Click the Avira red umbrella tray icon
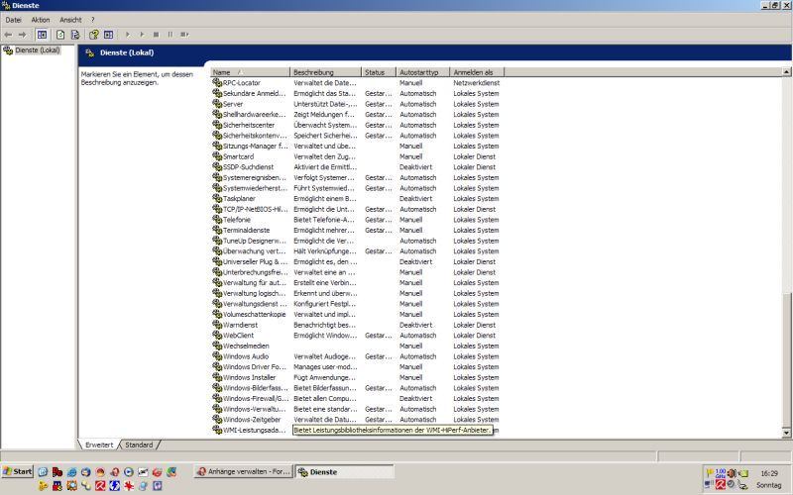The height and width of the screenshot is (495, 793). pyautogui.click(x=721, y=485)
